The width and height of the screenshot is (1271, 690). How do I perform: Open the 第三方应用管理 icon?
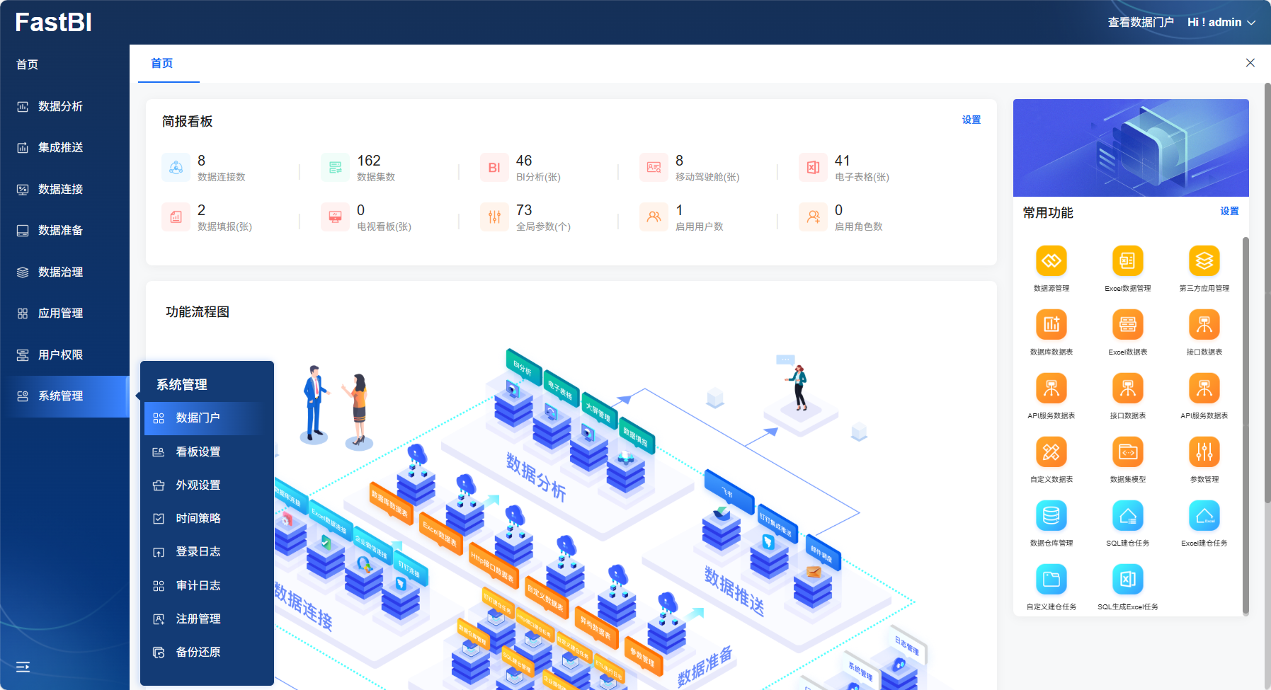pos(1204,261)
